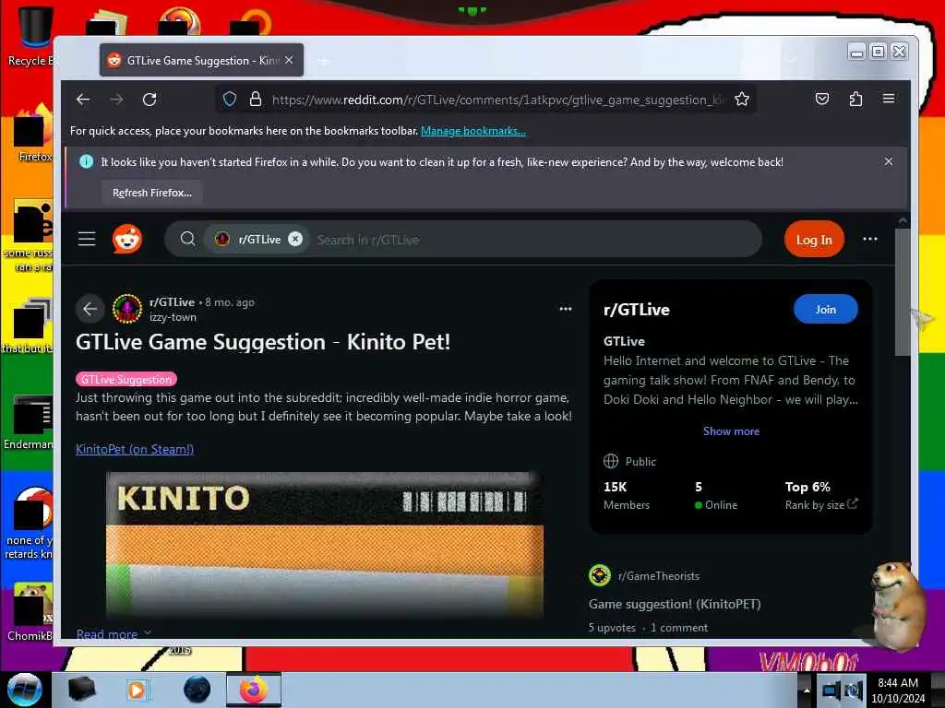This screenshot has height=708, width=945.
Task: Open the r/GTLive community avatar
Action: pyautogui.click(x=127, y=309)
